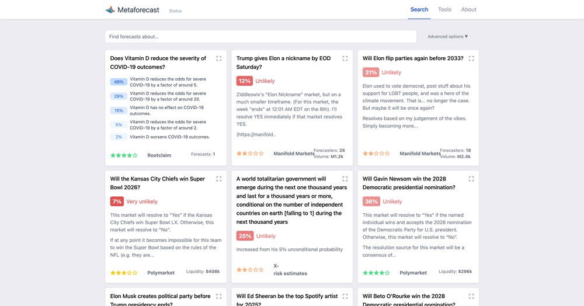
Task: Expand the Beto O'Rourke nomination card
Action: tap(471, 297)
